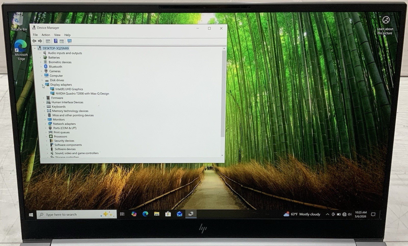Viewport: 408px width, 246px height.
Task: Expand the Disk drives node arrow
Action: click(x=42, y=80)
